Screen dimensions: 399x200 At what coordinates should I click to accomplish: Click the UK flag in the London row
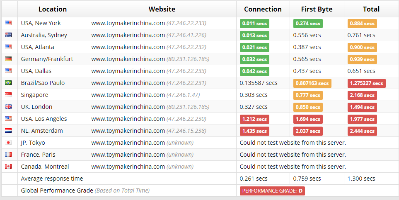tap(8, 106)
